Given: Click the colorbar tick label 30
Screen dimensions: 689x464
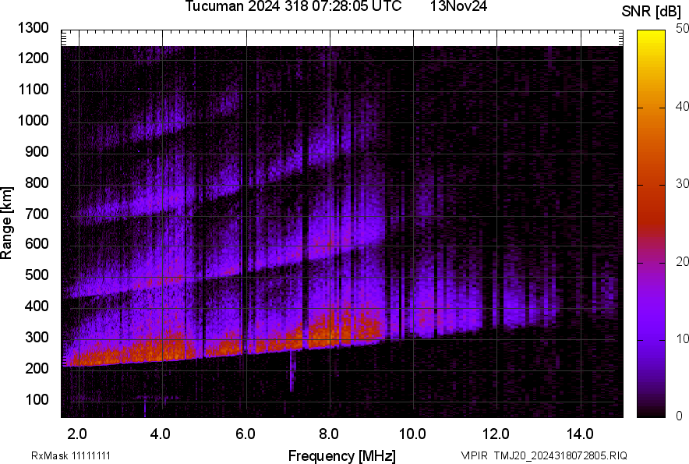Looking at the screenshot, I should pos(683,184).
